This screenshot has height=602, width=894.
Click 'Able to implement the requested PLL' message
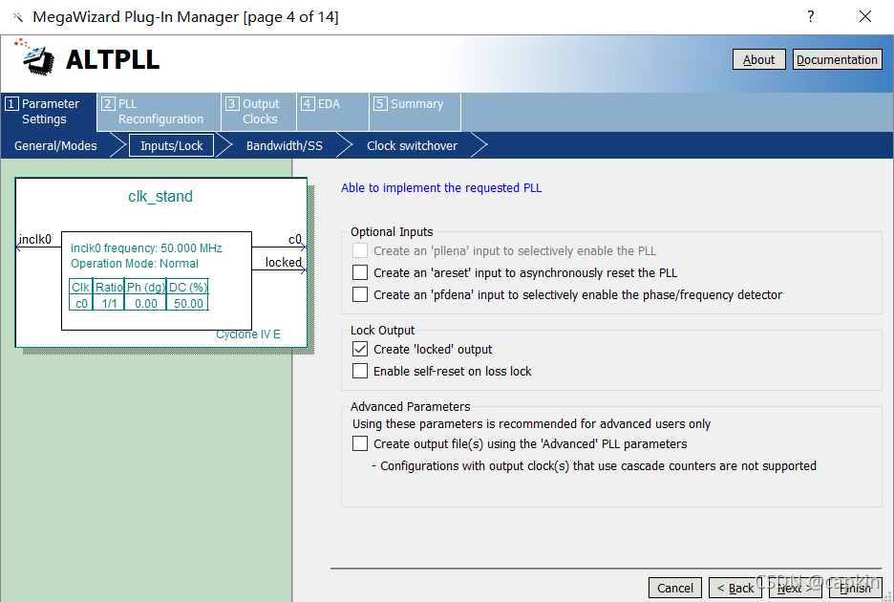(441, 187)
